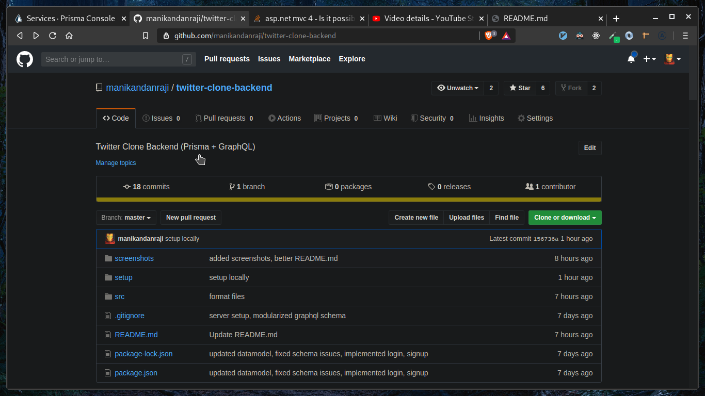Screen dimensions: 705x396
Task: Open the manikandanraji owner link
Action: (x=137, y=88)
